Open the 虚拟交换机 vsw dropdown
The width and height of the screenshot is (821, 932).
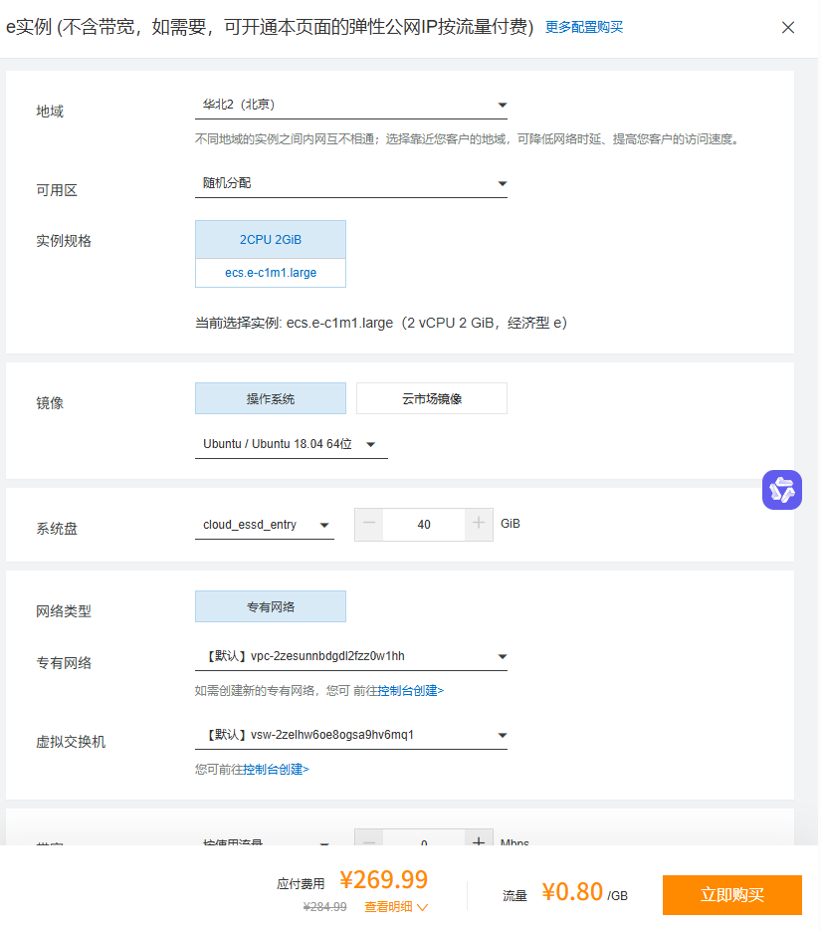tap(351, 735)
